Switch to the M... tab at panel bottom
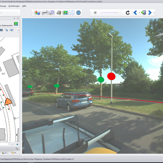The image size is (163, 163). click(x=14, y=153)
